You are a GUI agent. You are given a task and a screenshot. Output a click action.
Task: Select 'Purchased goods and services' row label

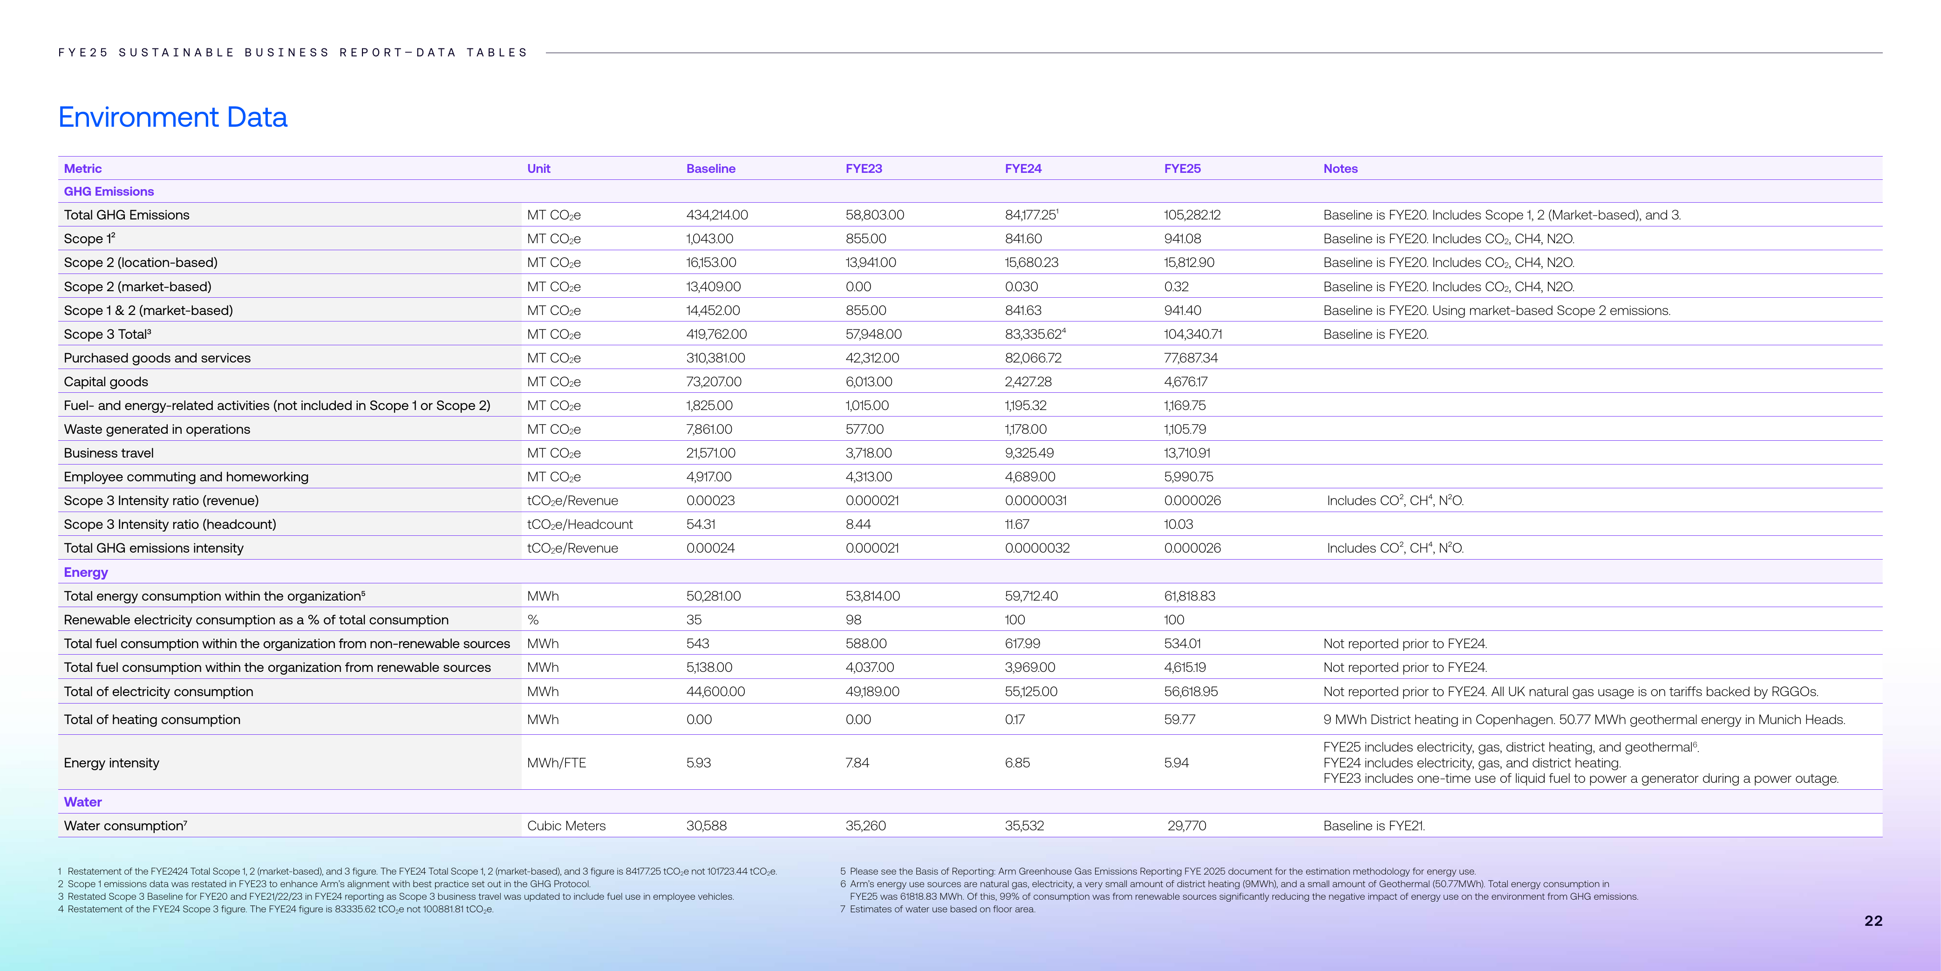point(157,358)
